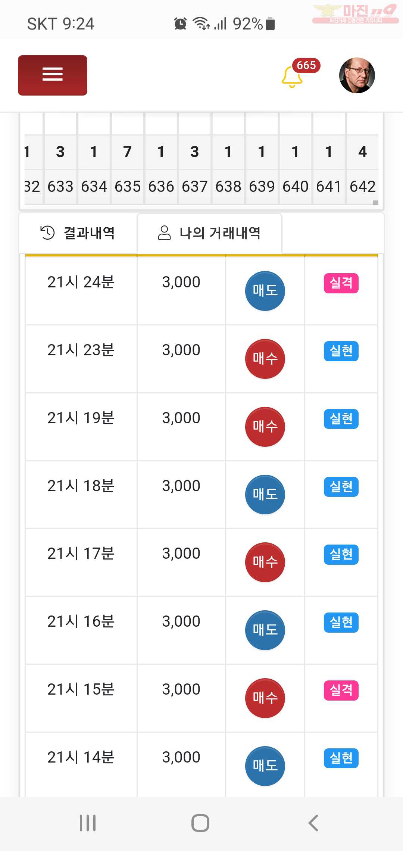Select round 642 in results strip
Viewport: 403px width, 851px height.
tap(363, 186)
